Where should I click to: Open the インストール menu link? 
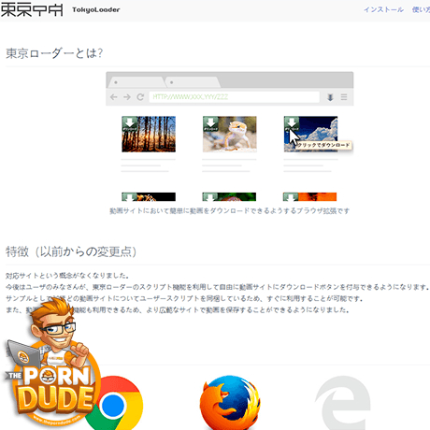383,9
